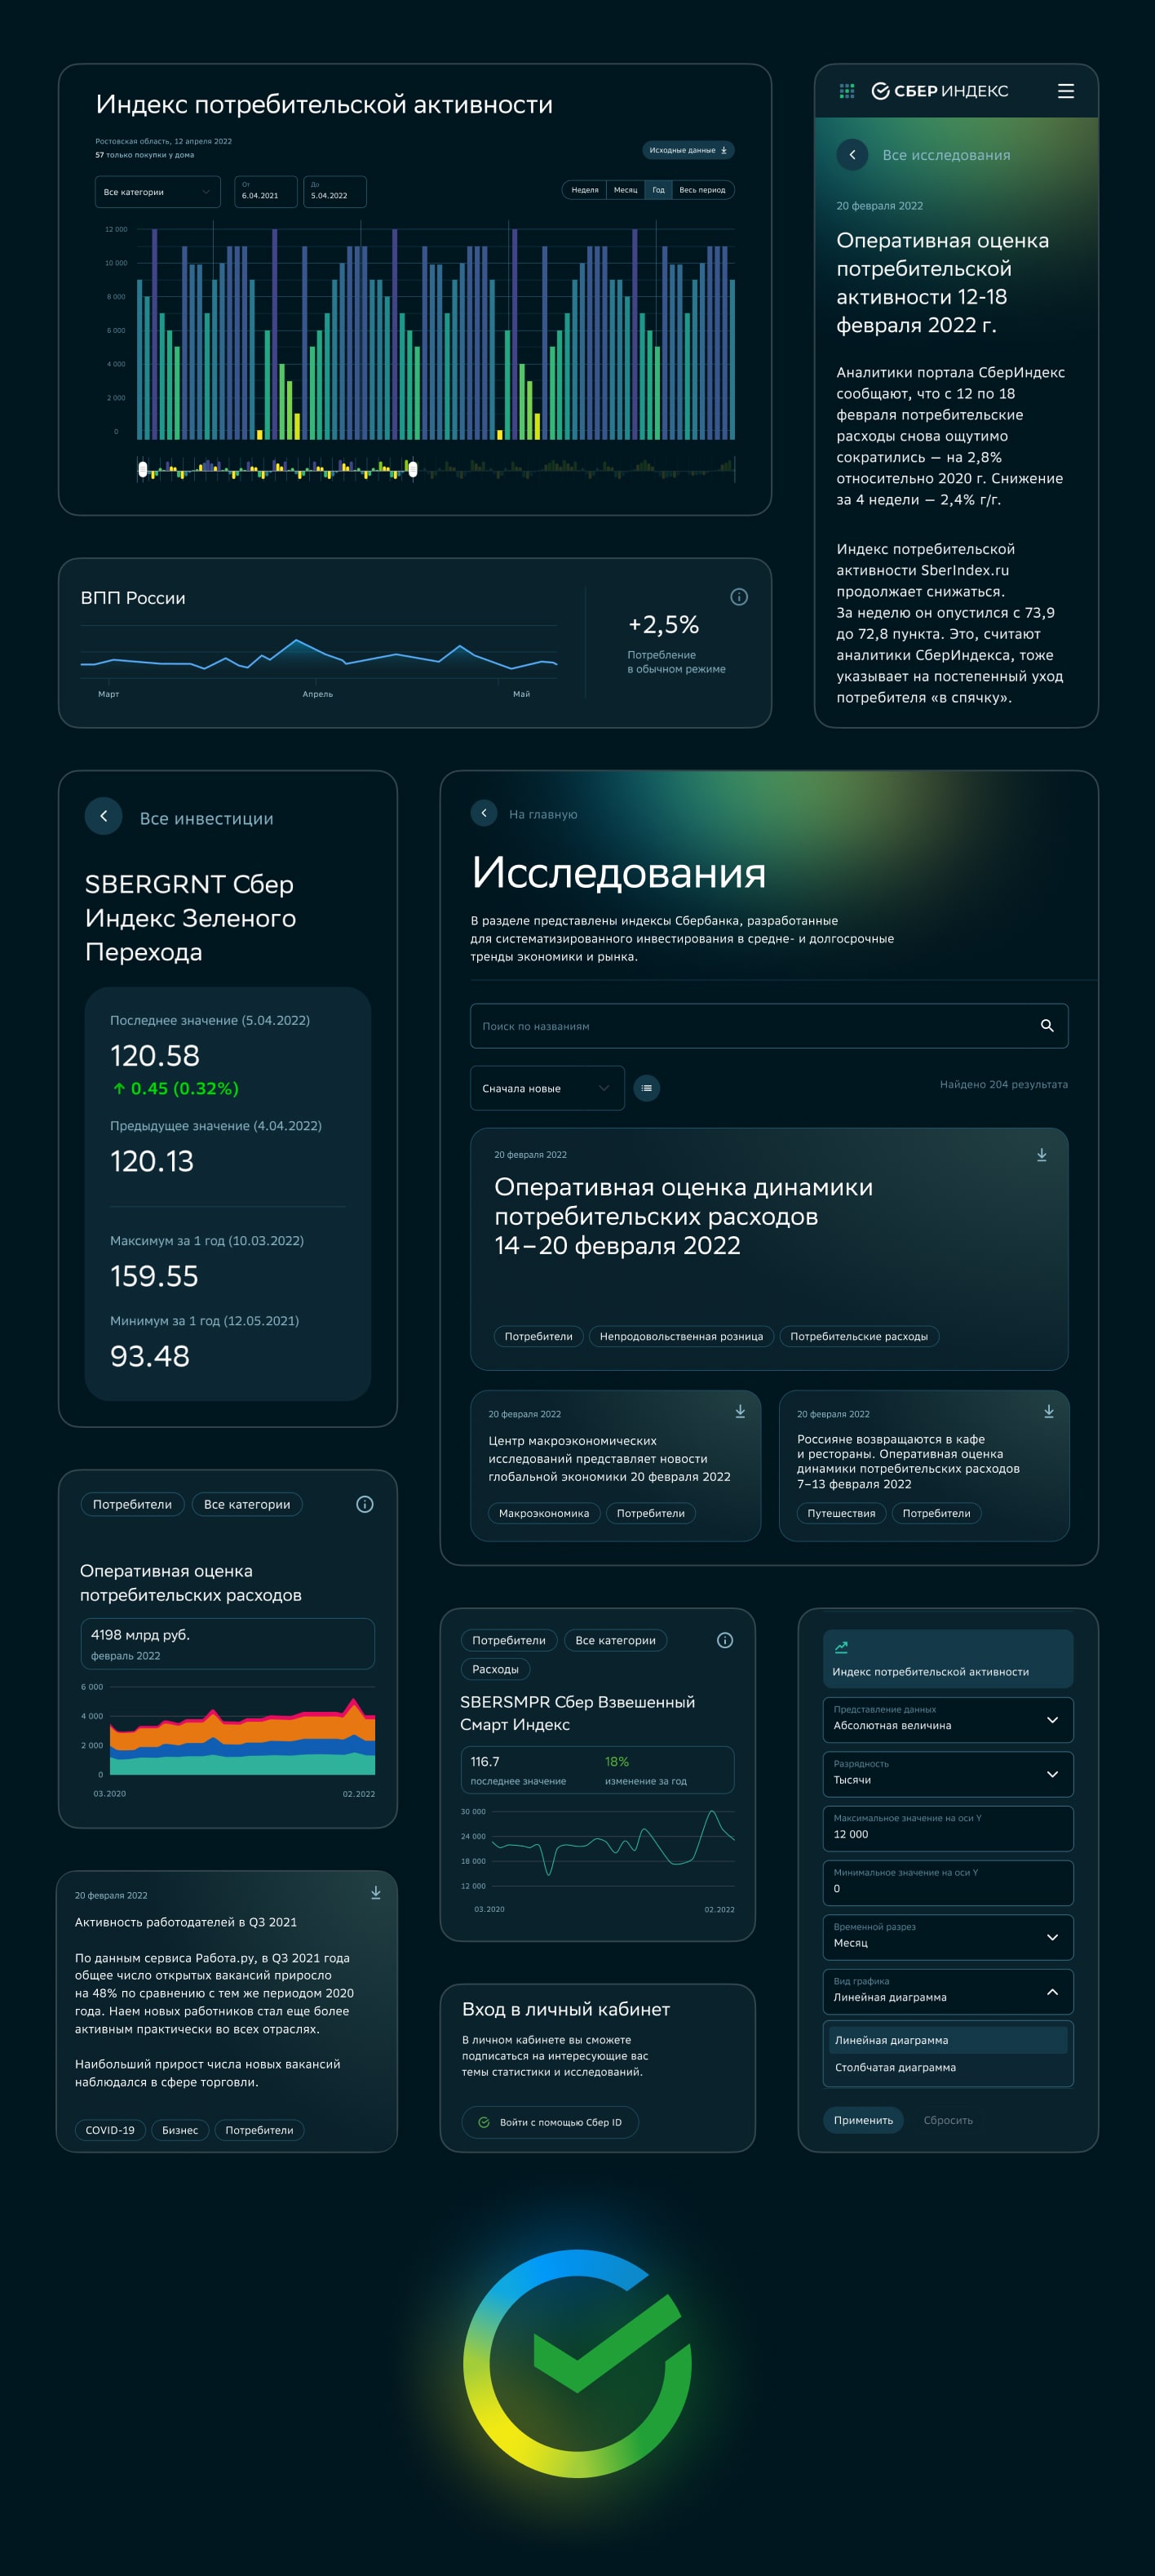Click the Все инвестиции link text

tap(206, 818)
